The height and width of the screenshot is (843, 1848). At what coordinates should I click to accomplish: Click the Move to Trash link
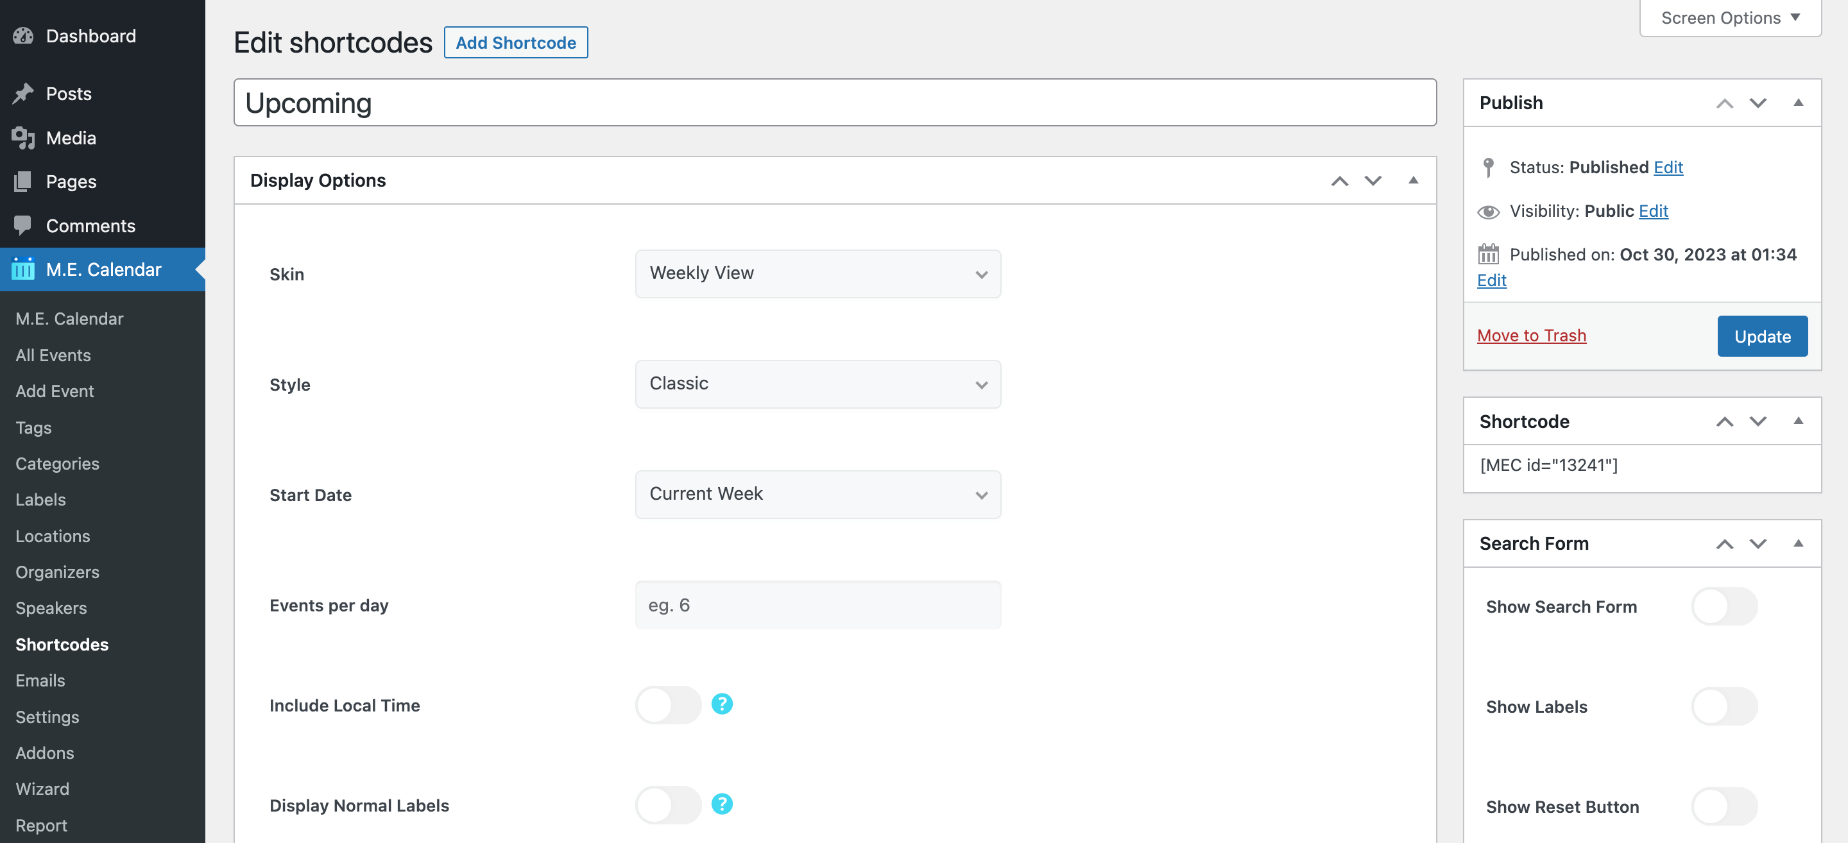(x=1531, y=336)
